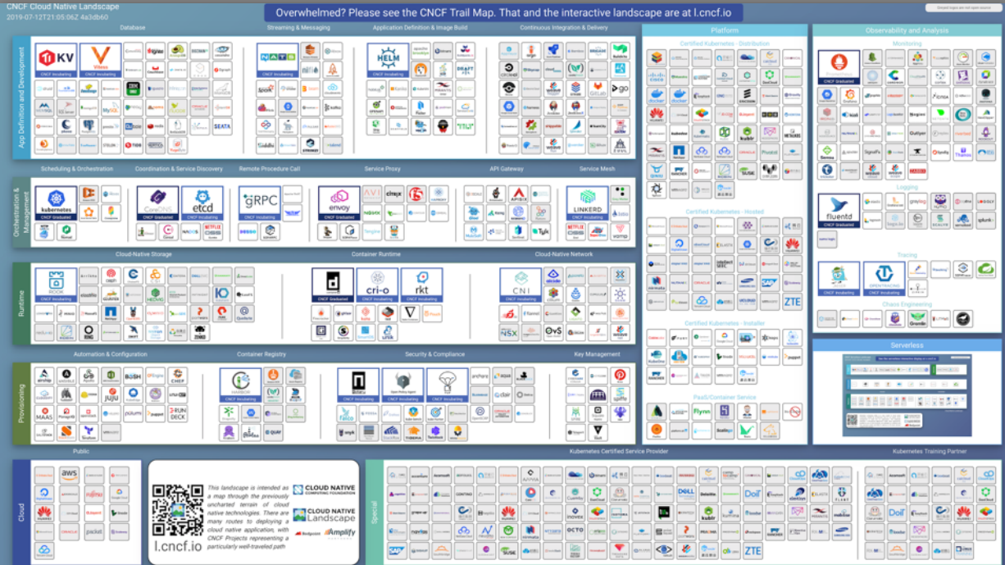The image size is (1005, 565).
Task: Select the RunDeck logo
Action: [x=177, y=413]
